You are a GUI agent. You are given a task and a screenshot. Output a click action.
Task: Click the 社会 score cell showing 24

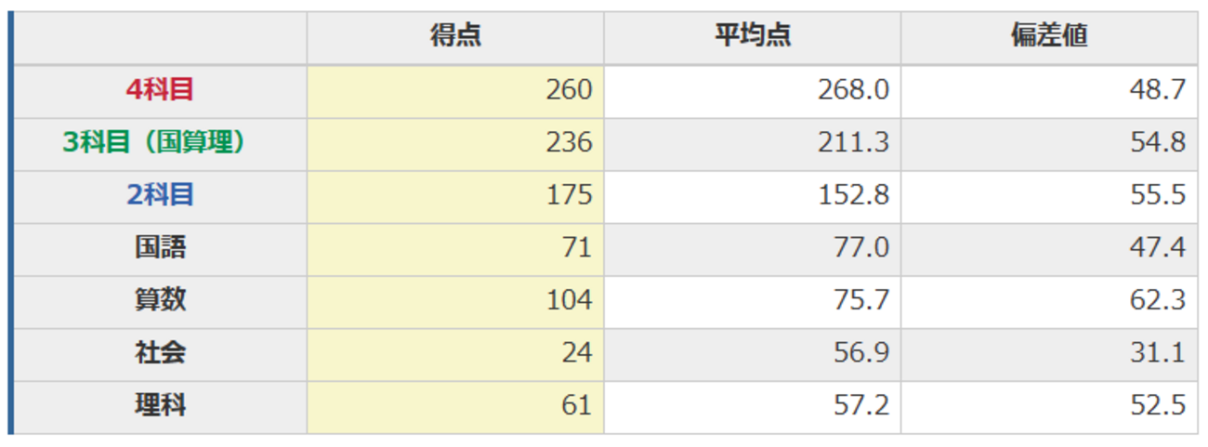click(x=576, y=353)
